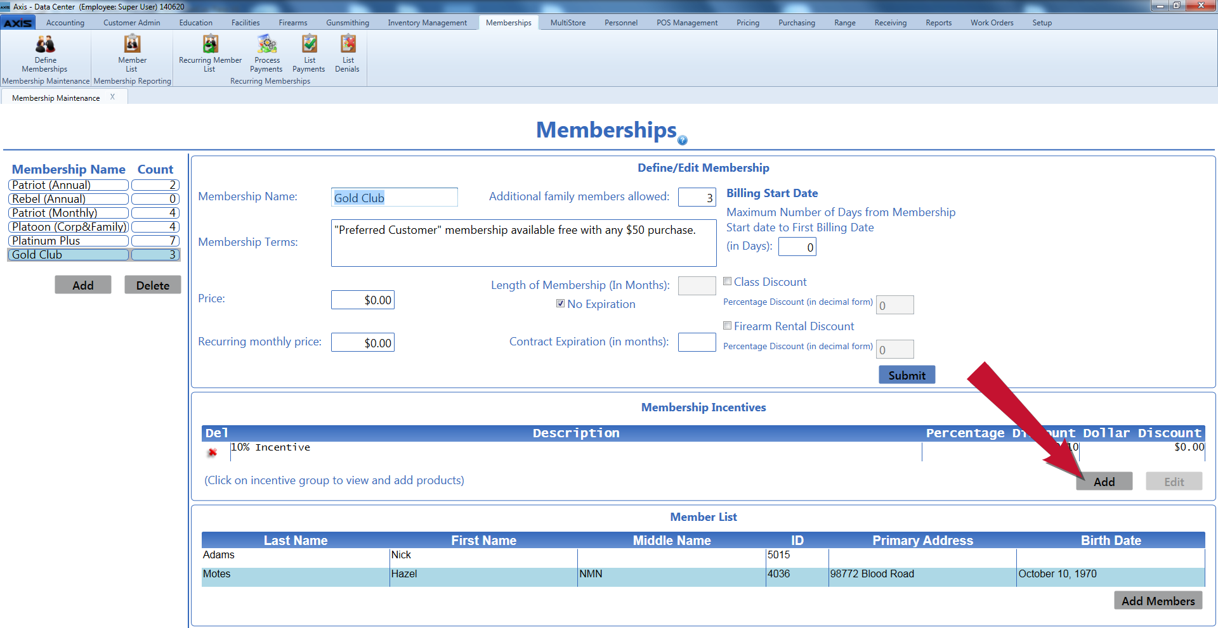Open Facilities tab
The width and height of the screenshot is (1218, 628).
pos(246,23)
